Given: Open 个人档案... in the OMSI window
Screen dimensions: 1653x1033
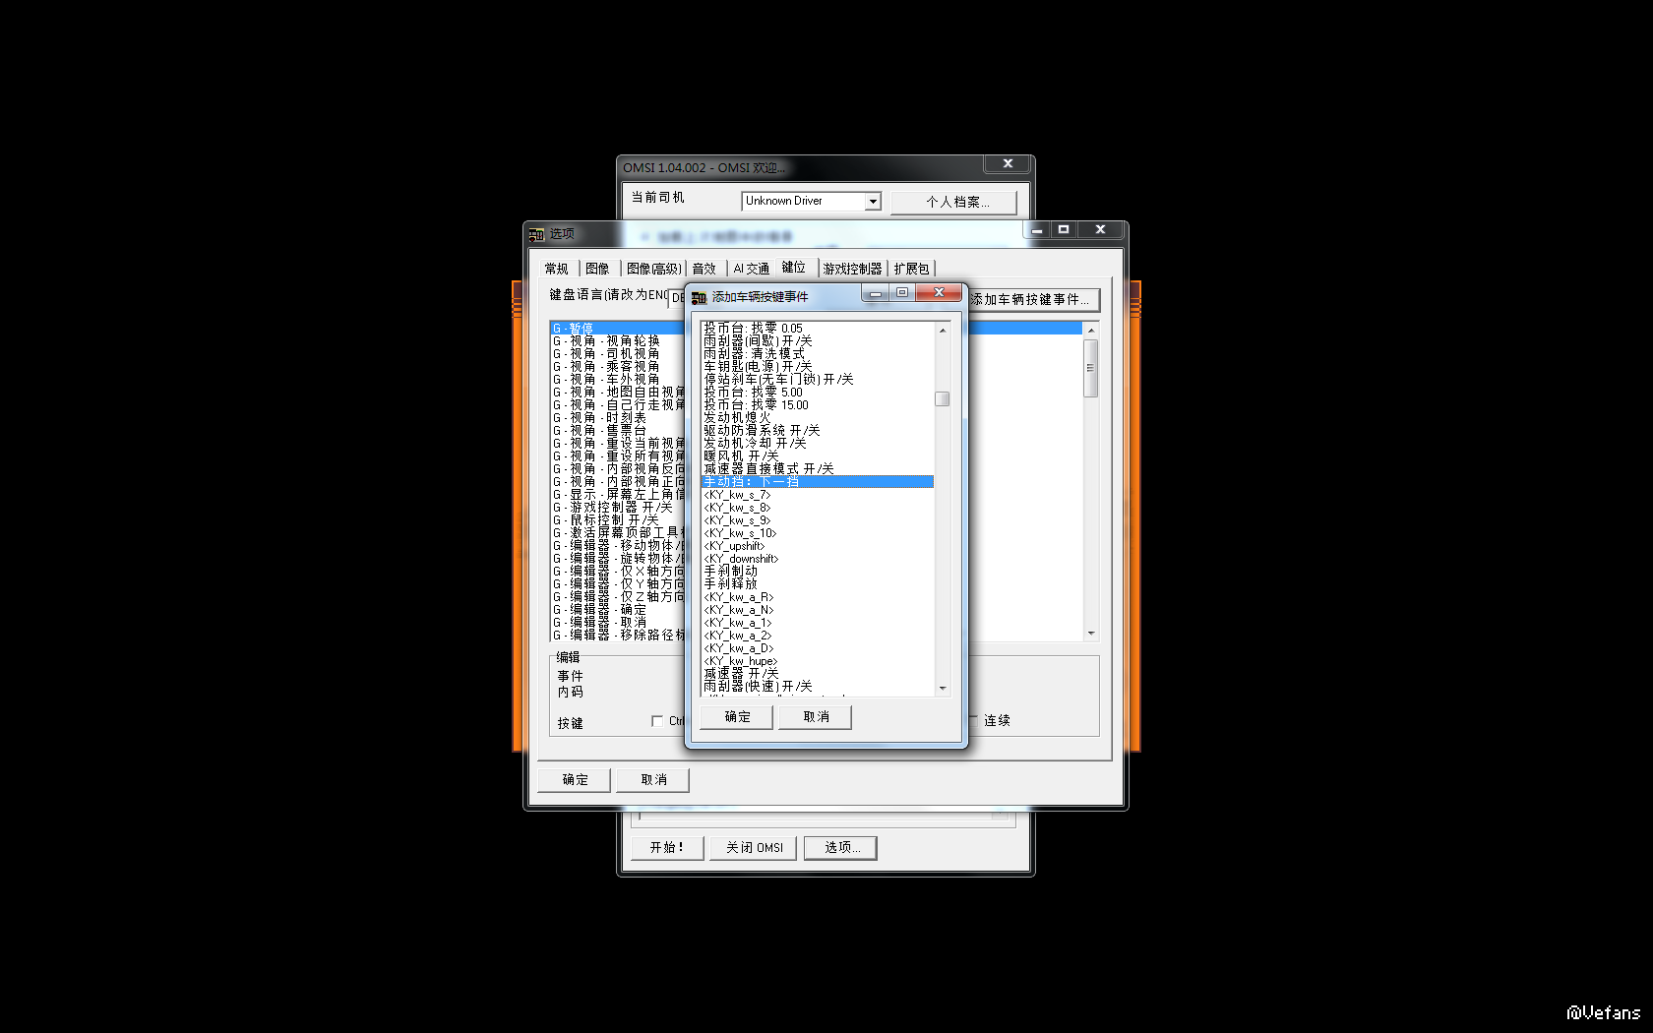Looking at the screenshot, I should (x=954, y=202).
